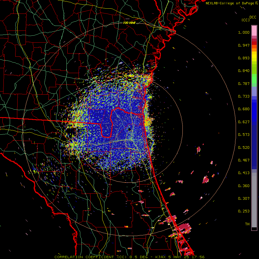Viewport: 259px width, 259px height.
Task: Click the 50 NMI range ring label
Action: 129,76
